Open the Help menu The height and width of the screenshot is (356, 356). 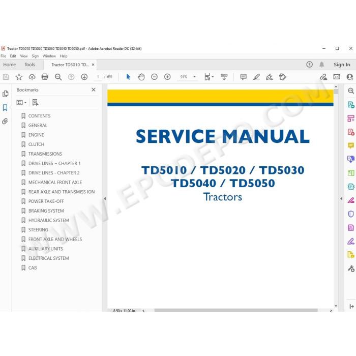(64, 56)
